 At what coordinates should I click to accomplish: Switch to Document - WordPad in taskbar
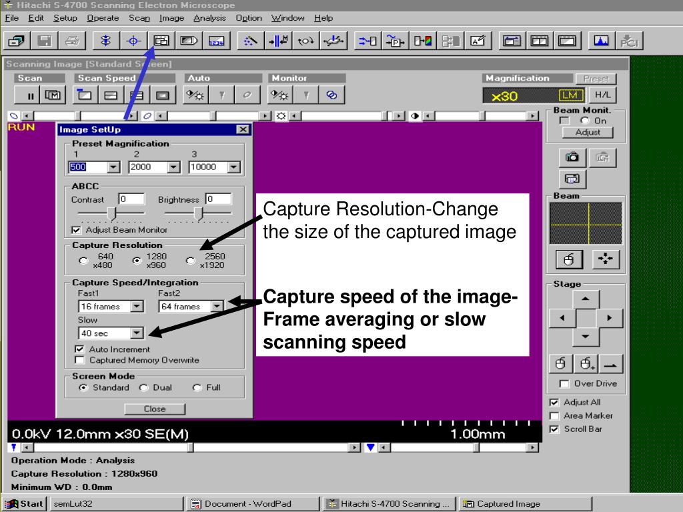253,504
